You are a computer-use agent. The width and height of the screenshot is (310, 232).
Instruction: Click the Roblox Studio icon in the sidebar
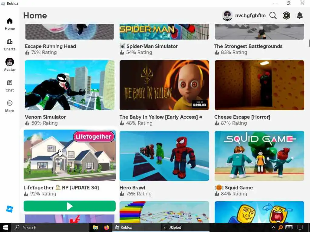click(x=9, y=209)
